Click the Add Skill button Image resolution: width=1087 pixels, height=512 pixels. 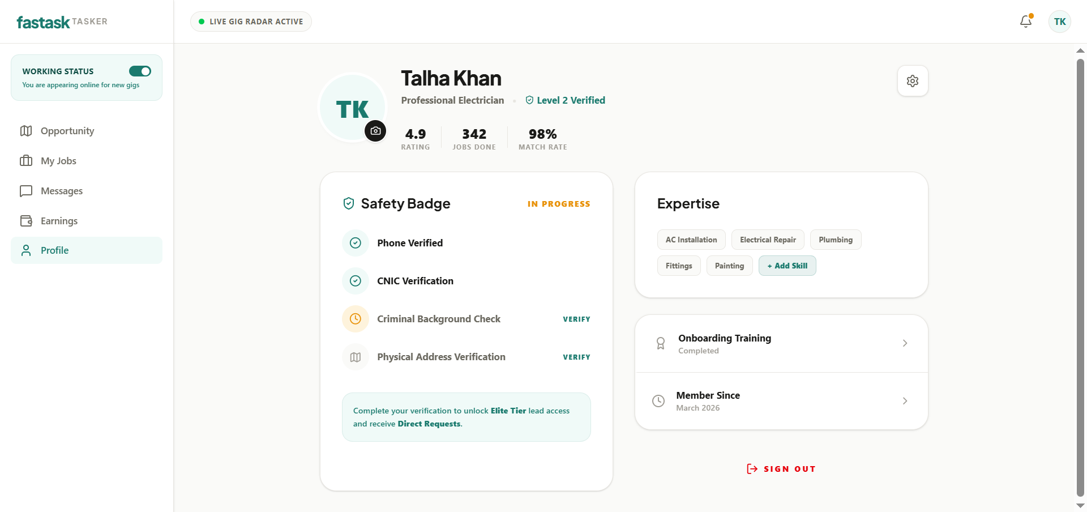787,266
